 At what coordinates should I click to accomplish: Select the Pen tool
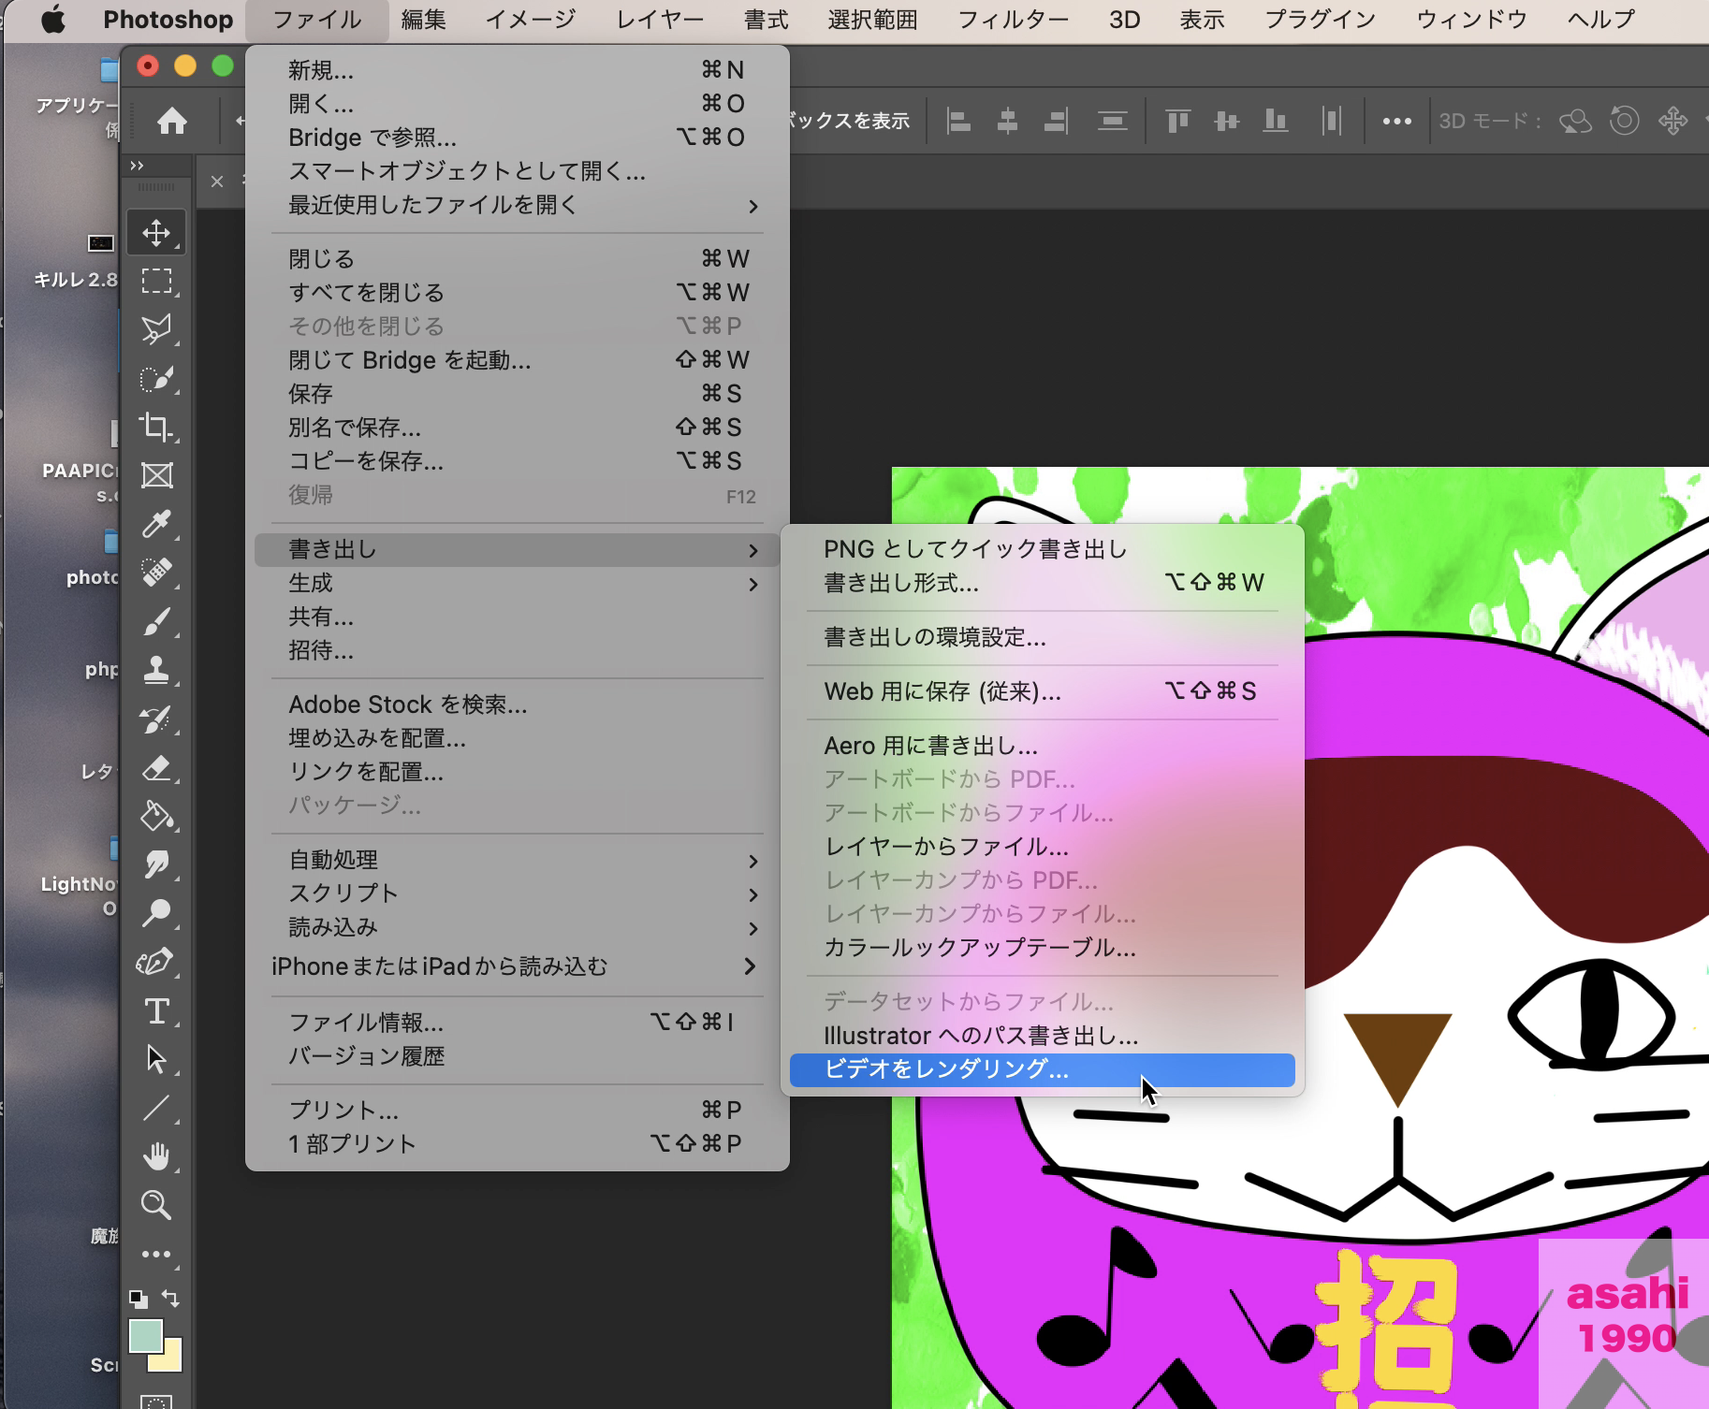tap(156, 962)
